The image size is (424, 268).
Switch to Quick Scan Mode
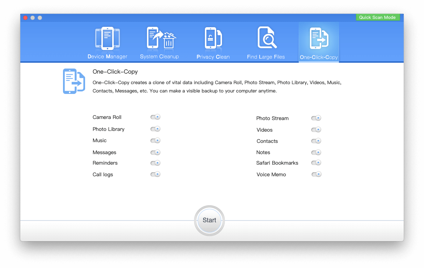pos(378,17)
